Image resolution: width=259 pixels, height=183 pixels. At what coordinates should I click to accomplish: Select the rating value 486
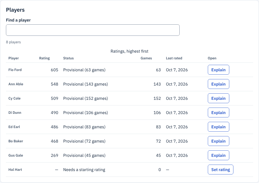(55, 127)
